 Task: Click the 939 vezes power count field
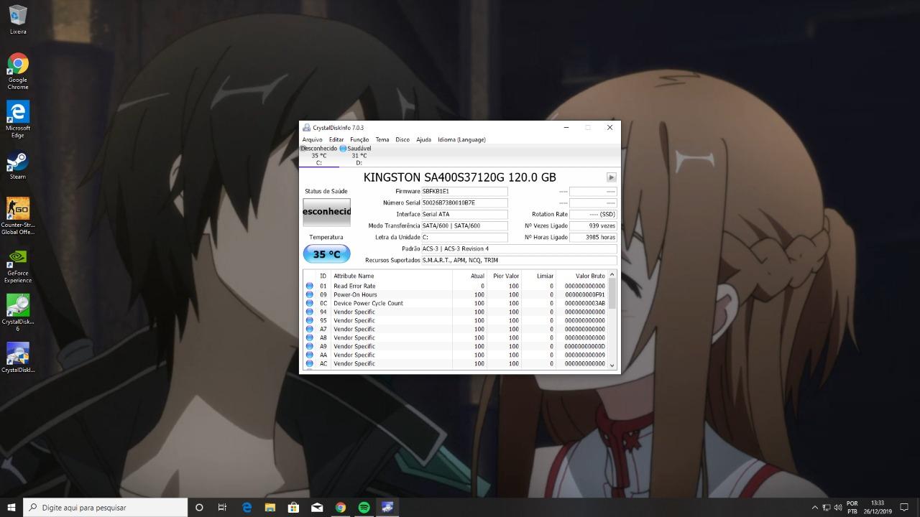point(593,225)
